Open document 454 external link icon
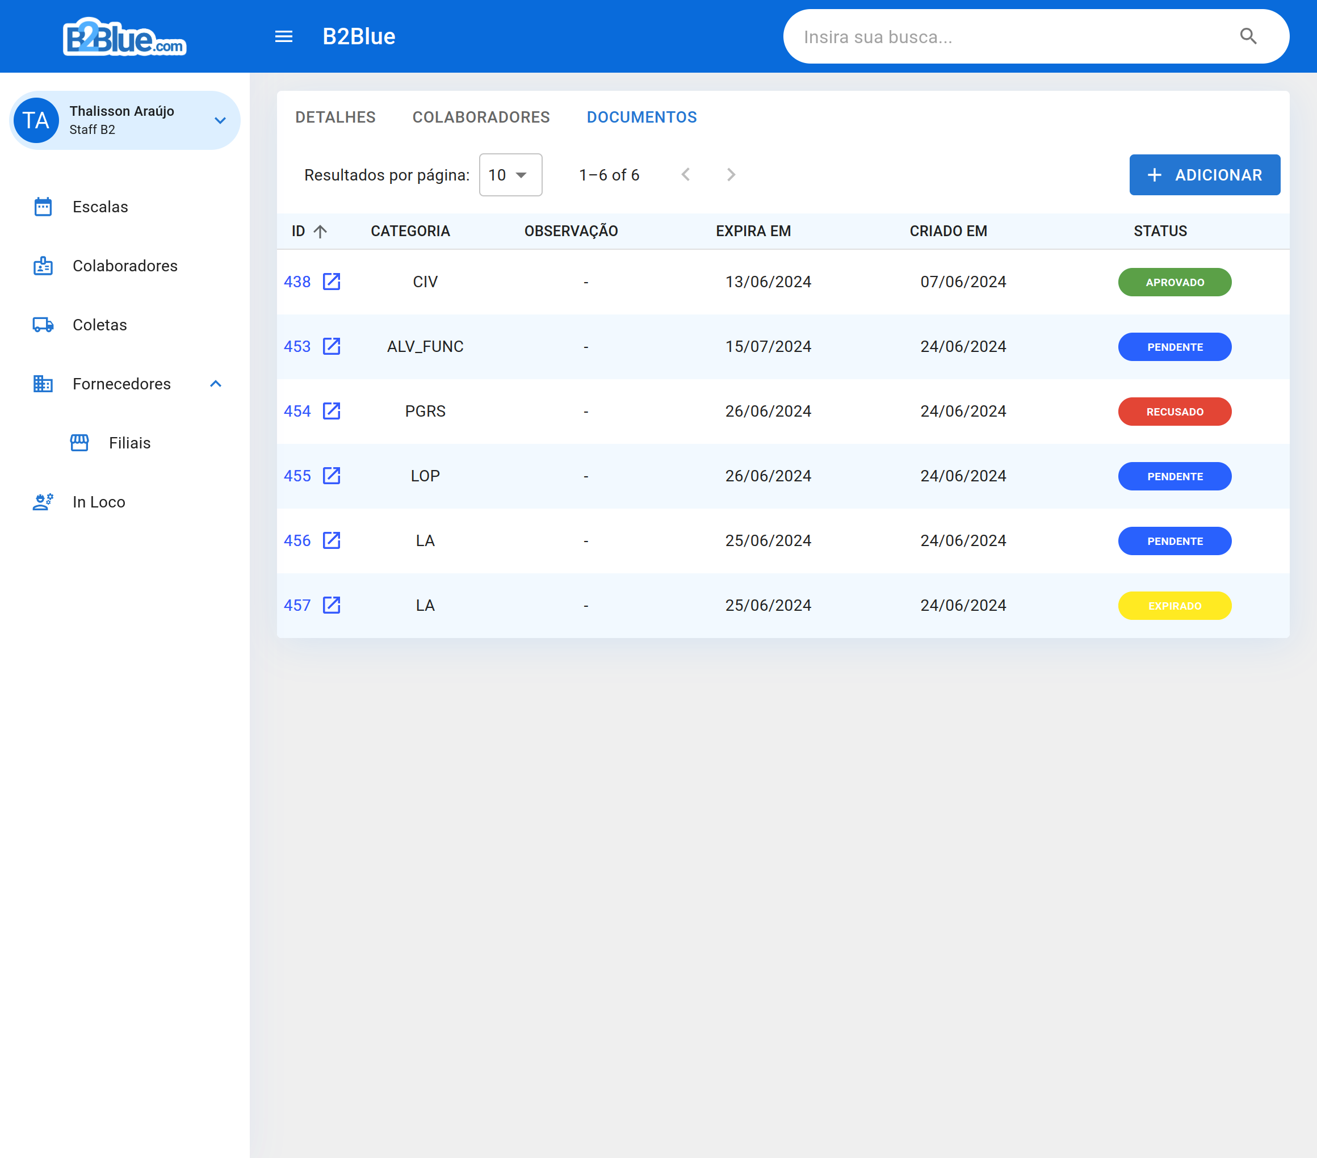This screenshot has width=1317, height=1158. click(331, 411)
